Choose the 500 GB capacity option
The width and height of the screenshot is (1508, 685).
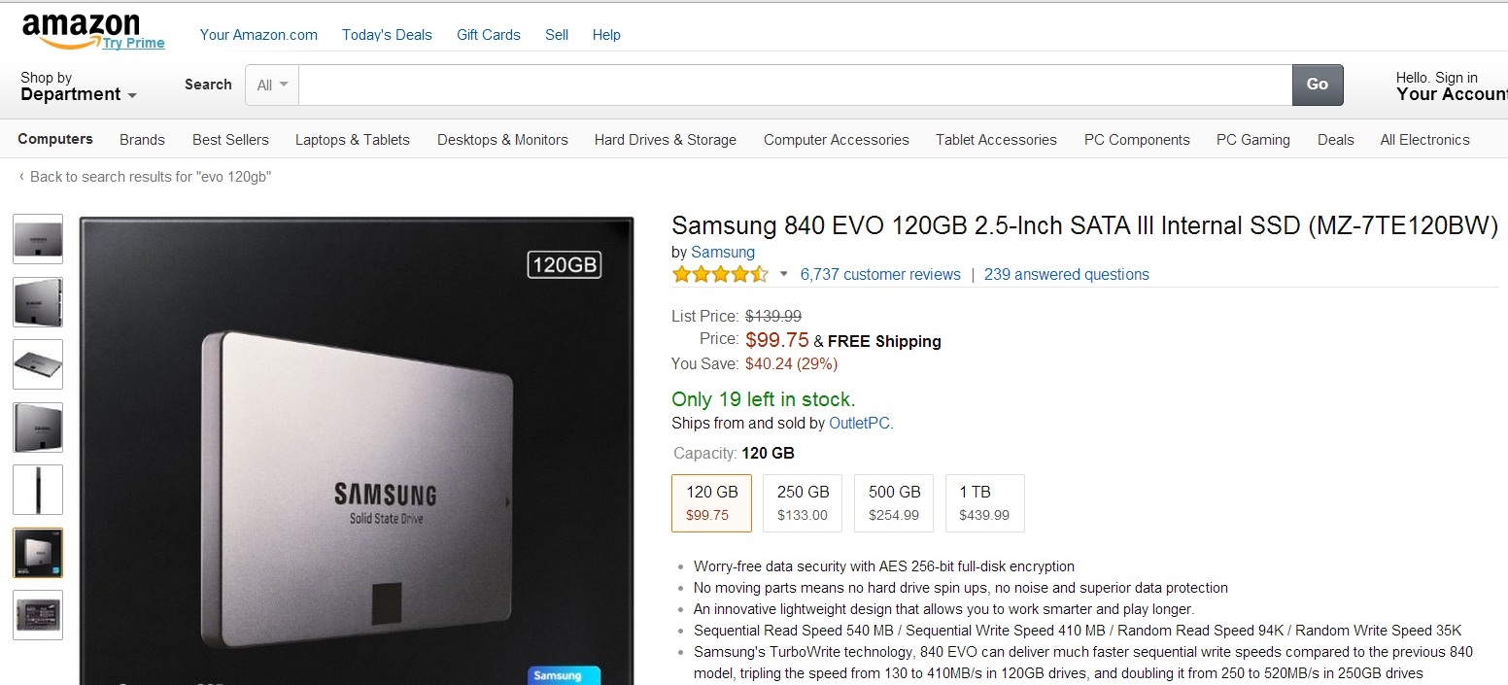894,502
